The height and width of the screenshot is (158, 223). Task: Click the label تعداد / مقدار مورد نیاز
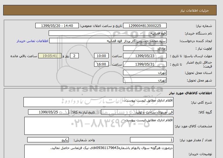point(196,140)
